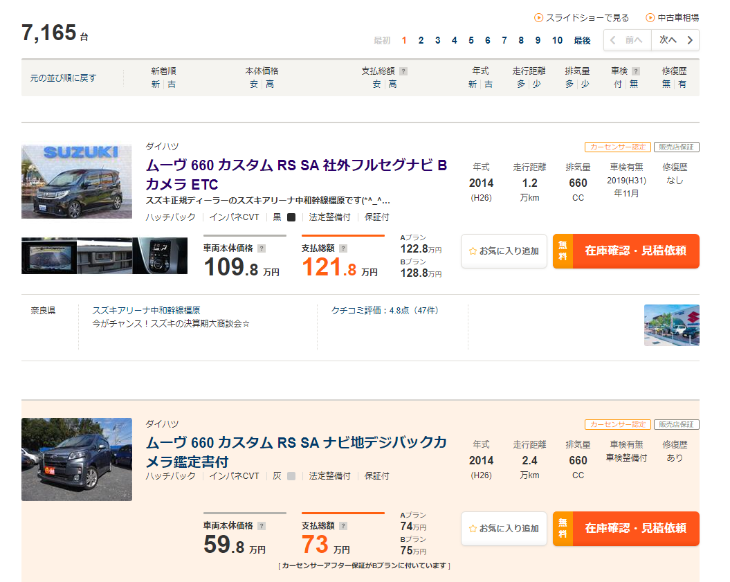
Task: Click help icon beside 支払総額 121.8万円
Action: [x=343, y=248]
